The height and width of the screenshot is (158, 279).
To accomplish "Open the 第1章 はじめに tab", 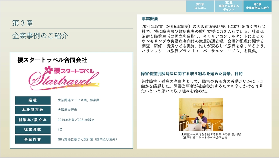I will click(200, 6).
